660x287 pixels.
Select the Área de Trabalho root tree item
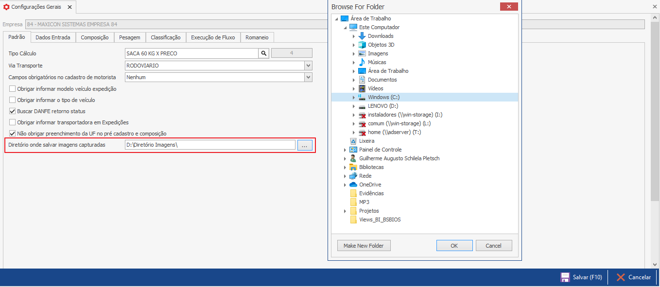(370, 18)
